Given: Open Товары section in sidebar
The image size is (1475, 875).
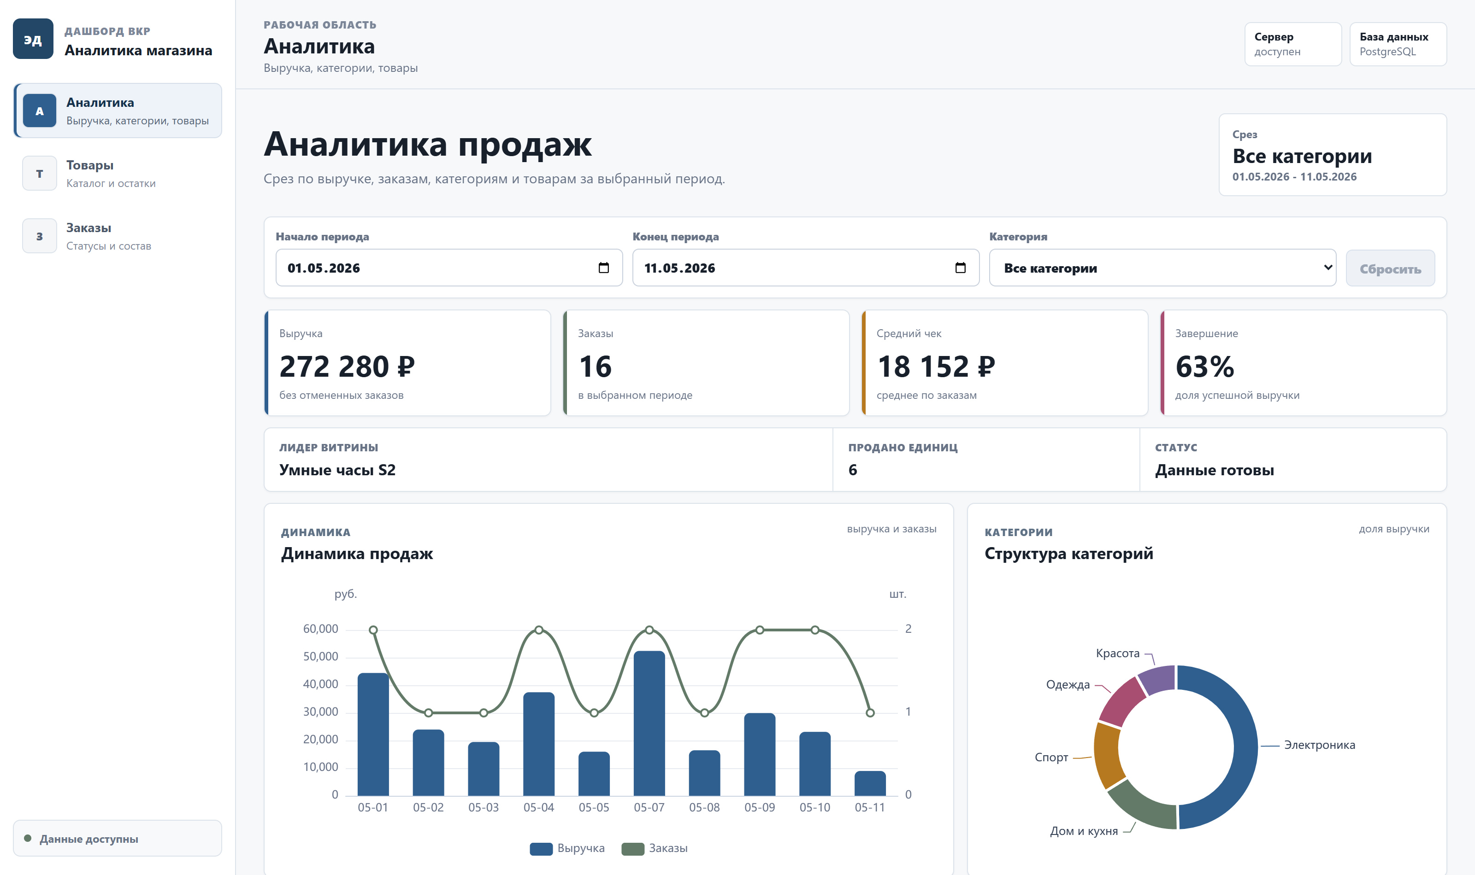Looking at the screenshot, I should pos(118,173).
